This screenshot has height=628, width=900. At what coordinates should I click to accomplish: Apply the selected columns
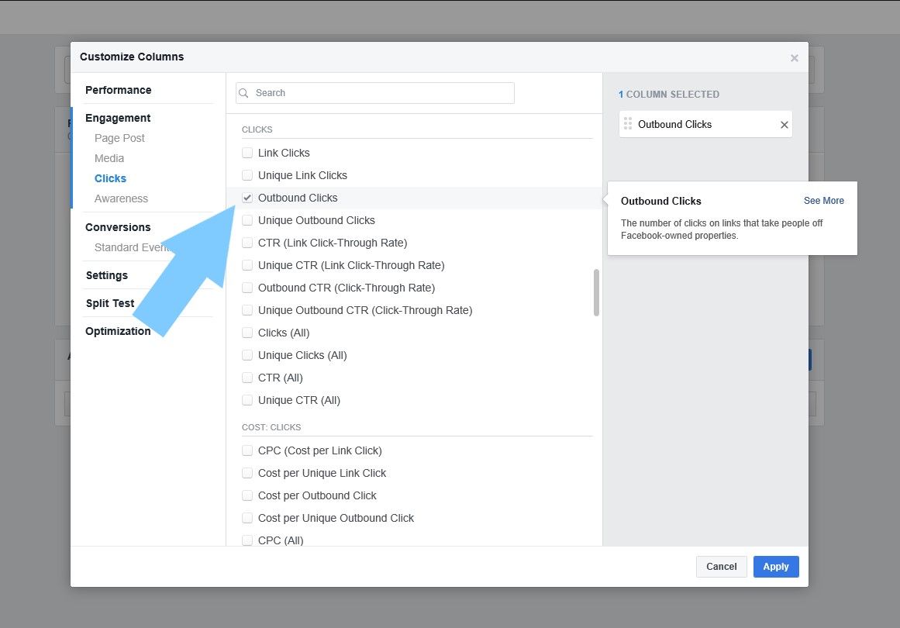tap(776, 567)
